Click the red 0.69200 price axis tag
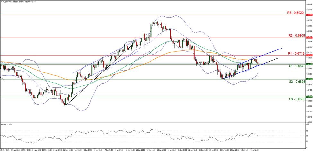Viewport: 313px width, 152px height. click(309, 15)
